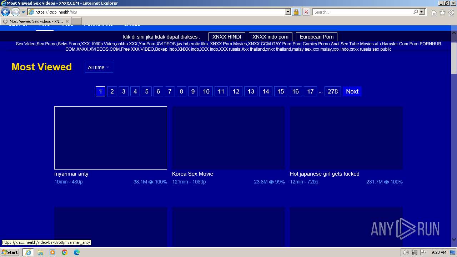Screen dimensions: 457x257
Task: Click the magnifier search icon
Action: (416, 12)
